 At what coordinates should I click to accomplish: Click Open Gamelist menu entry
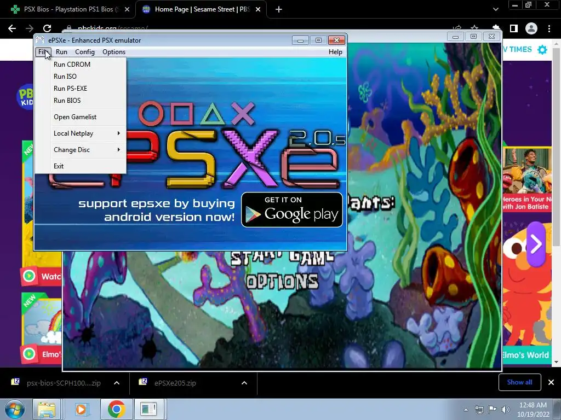tap(81, 117)
